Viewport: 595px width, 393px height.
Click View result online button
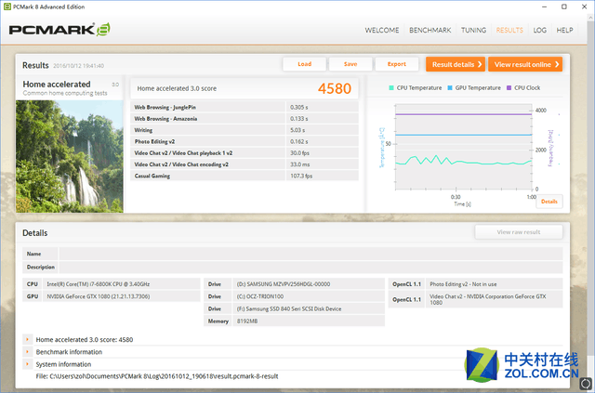point(525,64)
